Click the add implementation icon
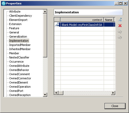Viewport: 129px width, 113px height. pyautogui.click(x=120, y=20)
